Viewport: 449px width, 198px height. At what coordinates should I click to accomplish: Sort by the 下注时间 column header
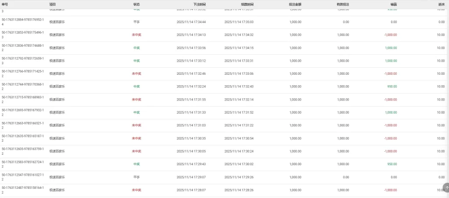click(200, 4)
